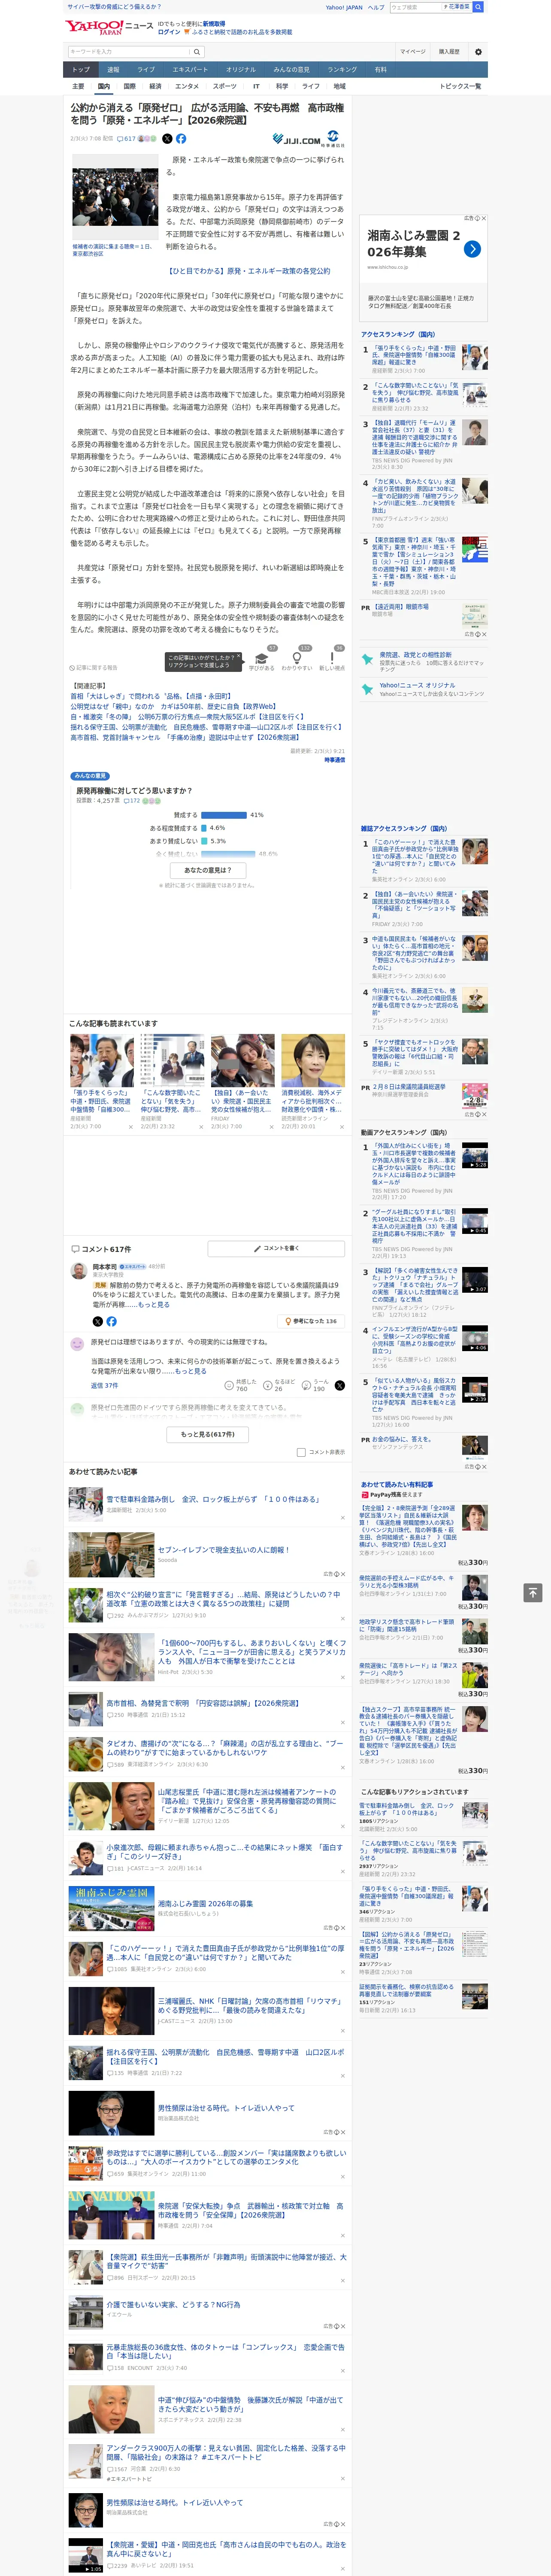Screen dimensions: 551x2576
Task: Click the blue arrow on 湘南ふじみ霊園 ad
Action: 472,249
